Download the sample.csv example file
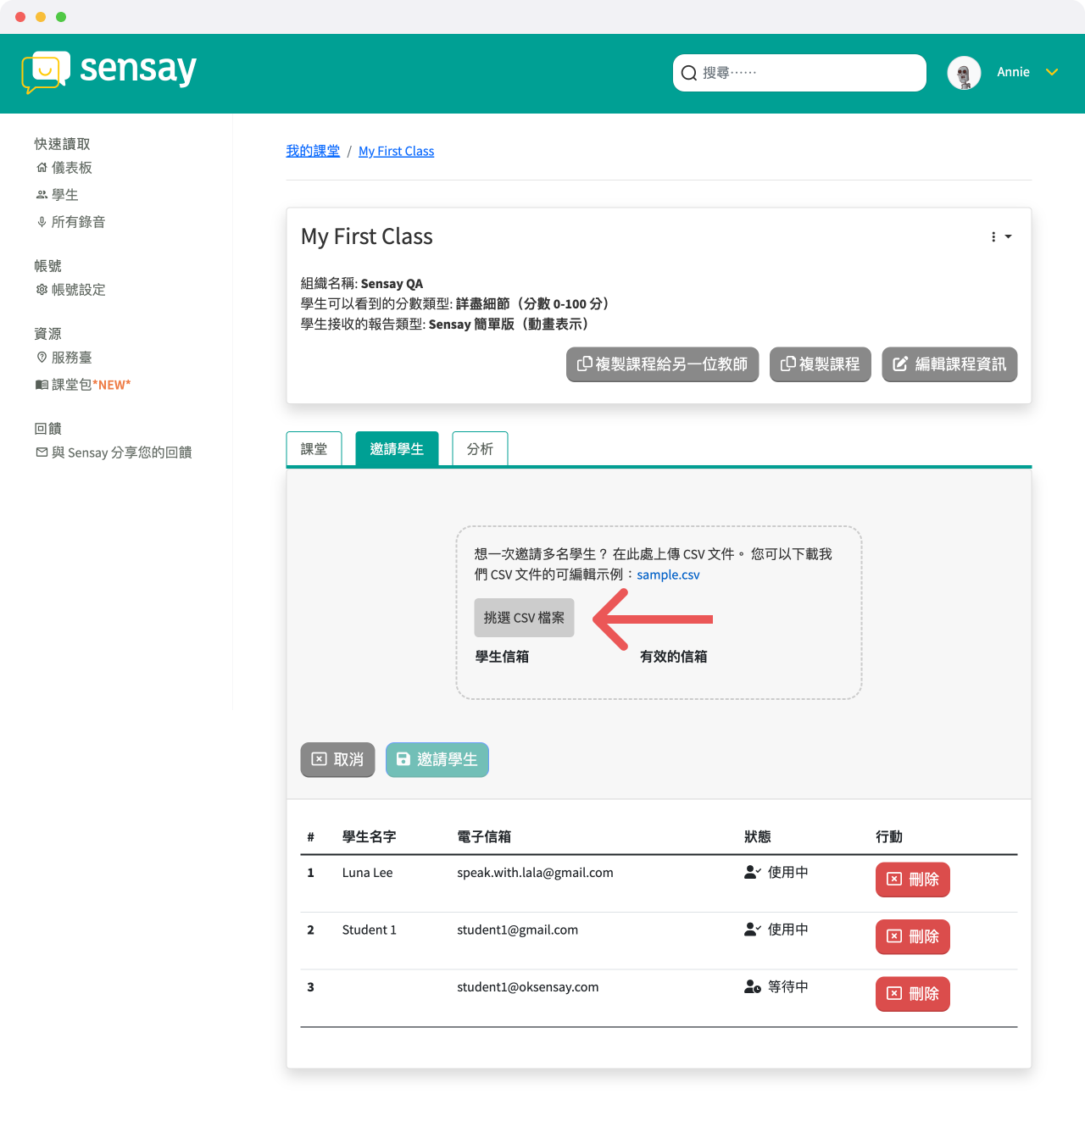The width and height of the screenshot is (1085, 1127). pyautogui.click(x=668, y=575)
